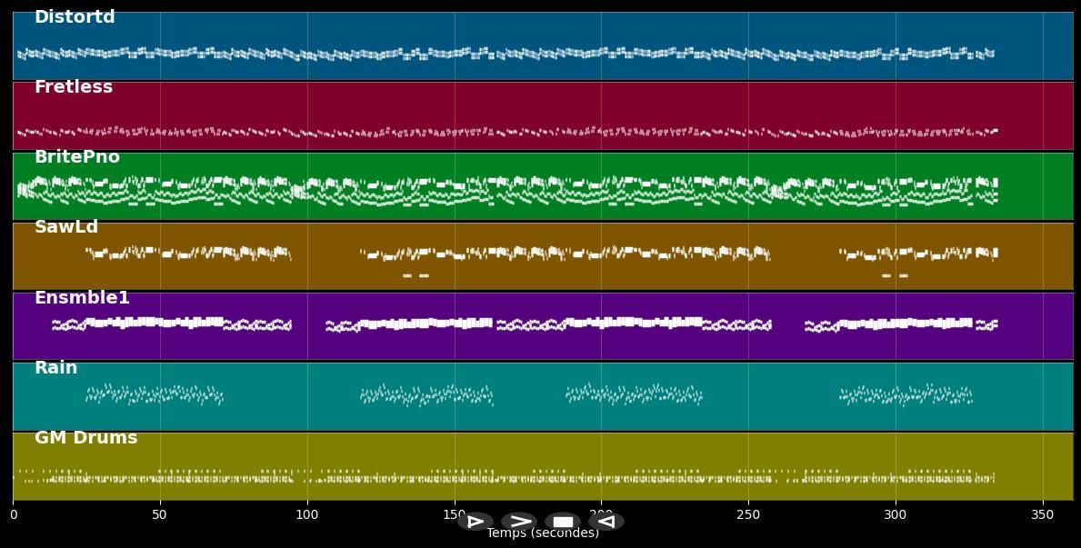
Task: Click the 0 tick on the time axis
Action: click(13, 515)
